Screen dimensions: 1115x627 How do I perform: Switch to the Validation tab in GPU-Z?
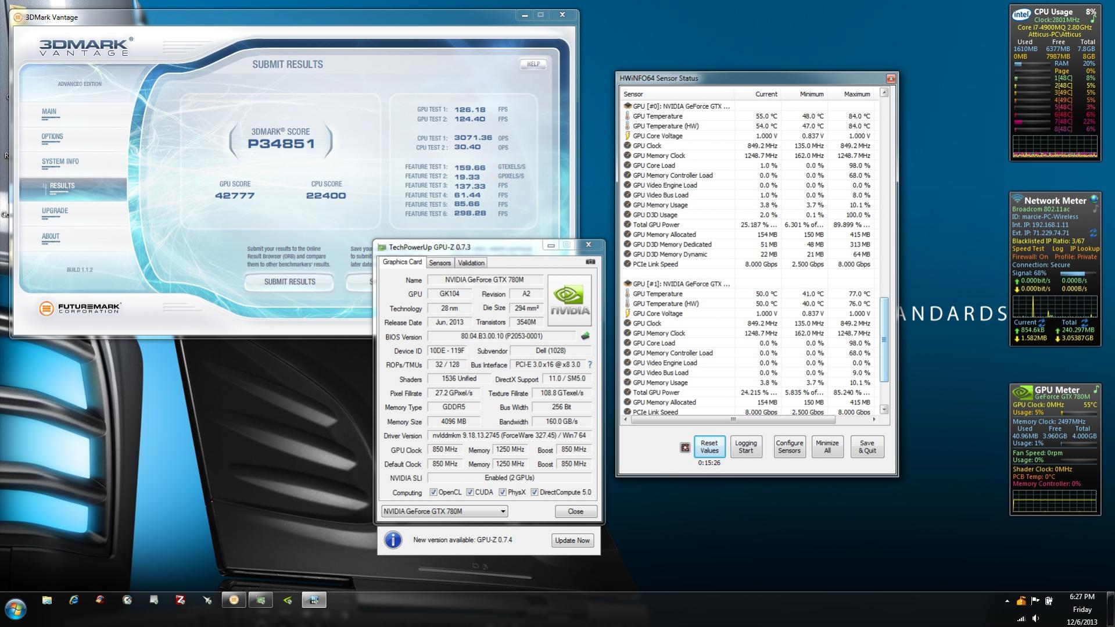(471, 263)
